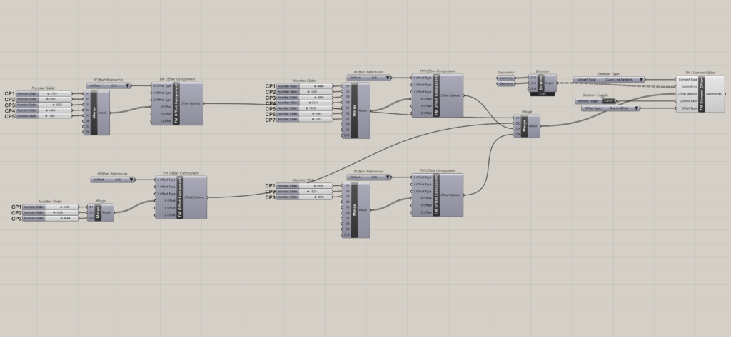Viewport: 731px width, 337px height.
Task: Expand the Offset Type Branch Offset dropdown
Action: (x=637, y=108)
